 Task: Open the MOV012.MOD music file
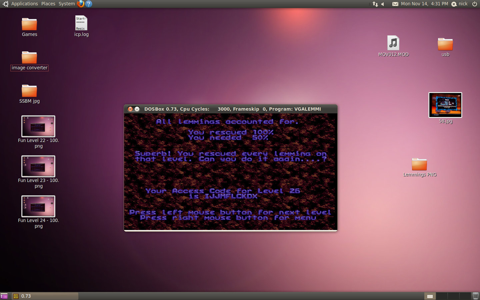393,43
